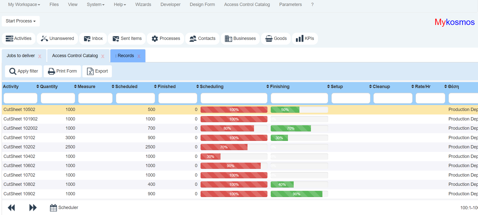Expand the Help menu
Image resolution: width=478 pixels, height=215 pixels.
click(120, 4)
